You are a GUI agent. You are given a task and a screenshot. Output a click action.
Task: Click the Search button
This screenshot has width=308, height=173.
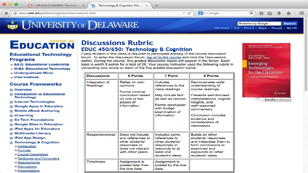pos(290,23)
